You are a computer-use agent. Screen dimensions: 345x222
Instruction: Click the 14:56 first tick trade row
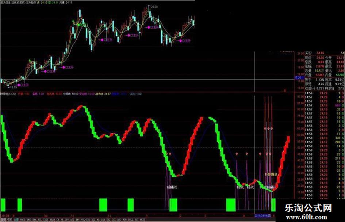325,93
